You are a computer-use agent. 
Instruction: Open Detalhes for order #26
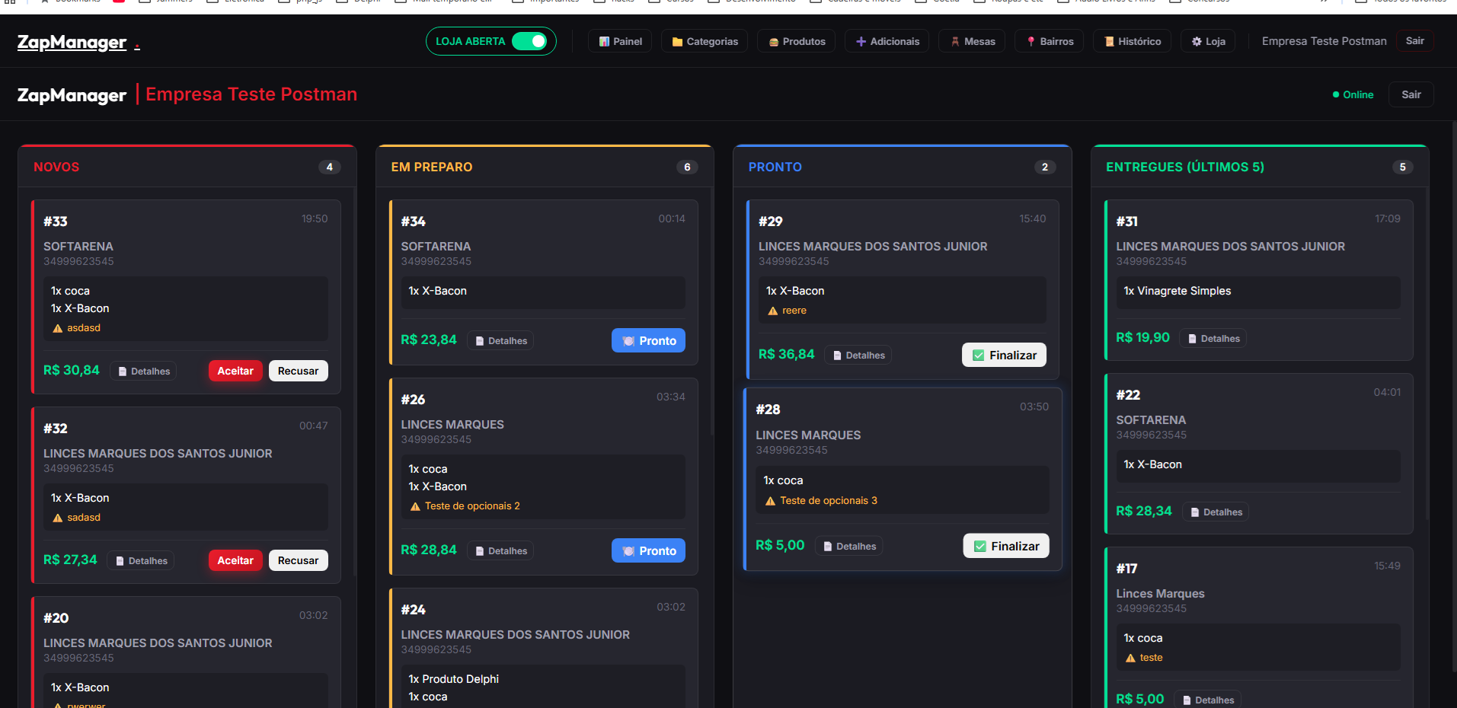pos(500,550)
